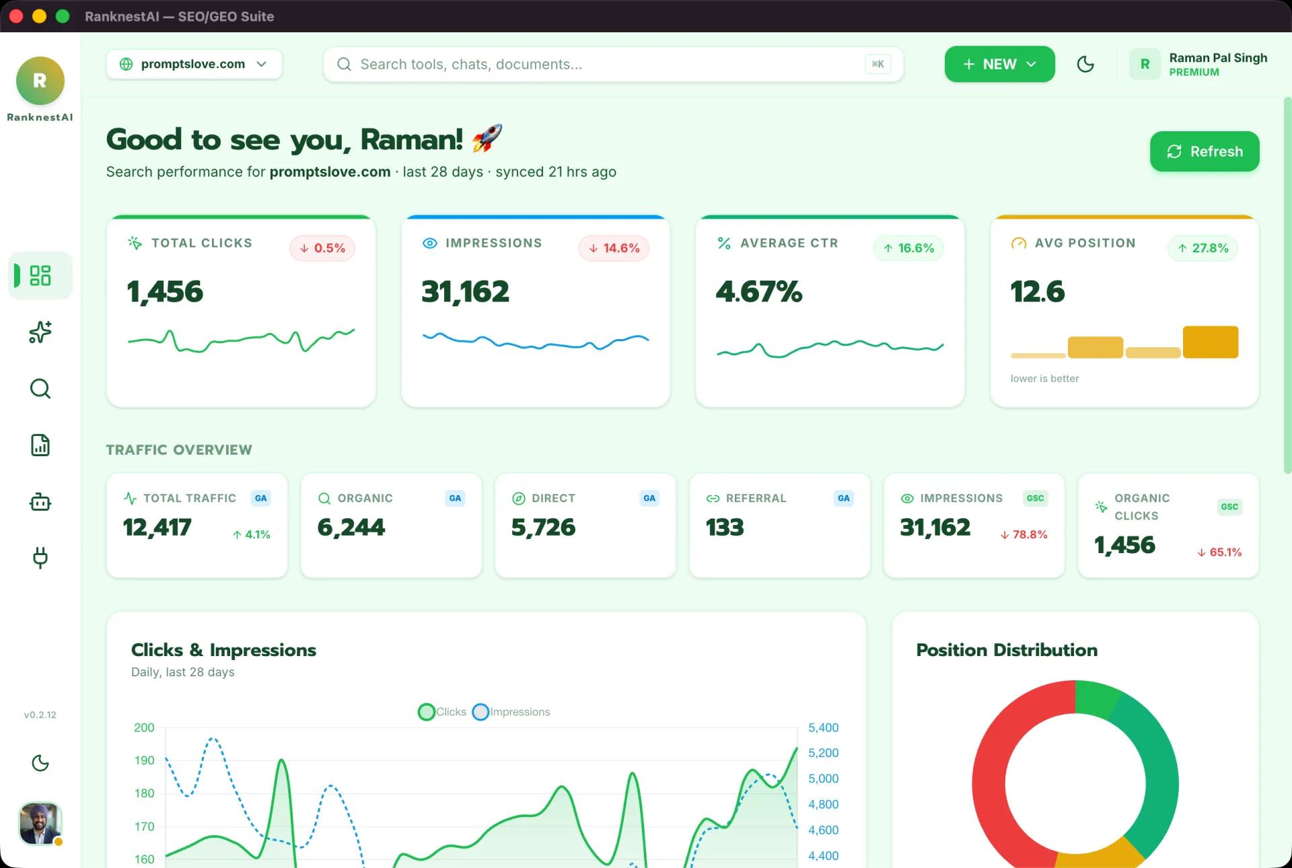Select the 133 referral value
Image resolution: width=1292 pixels, height=868 pixels.
[725, 527]
